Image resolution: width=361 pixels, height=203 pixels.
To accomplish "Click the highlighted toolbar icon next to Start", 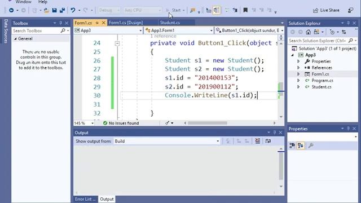I will pyautogui.click(x=217, y=10).
